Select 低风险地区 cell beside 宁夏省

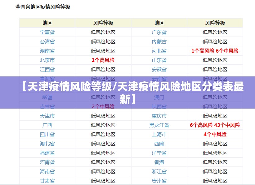(x=103, y=32)
